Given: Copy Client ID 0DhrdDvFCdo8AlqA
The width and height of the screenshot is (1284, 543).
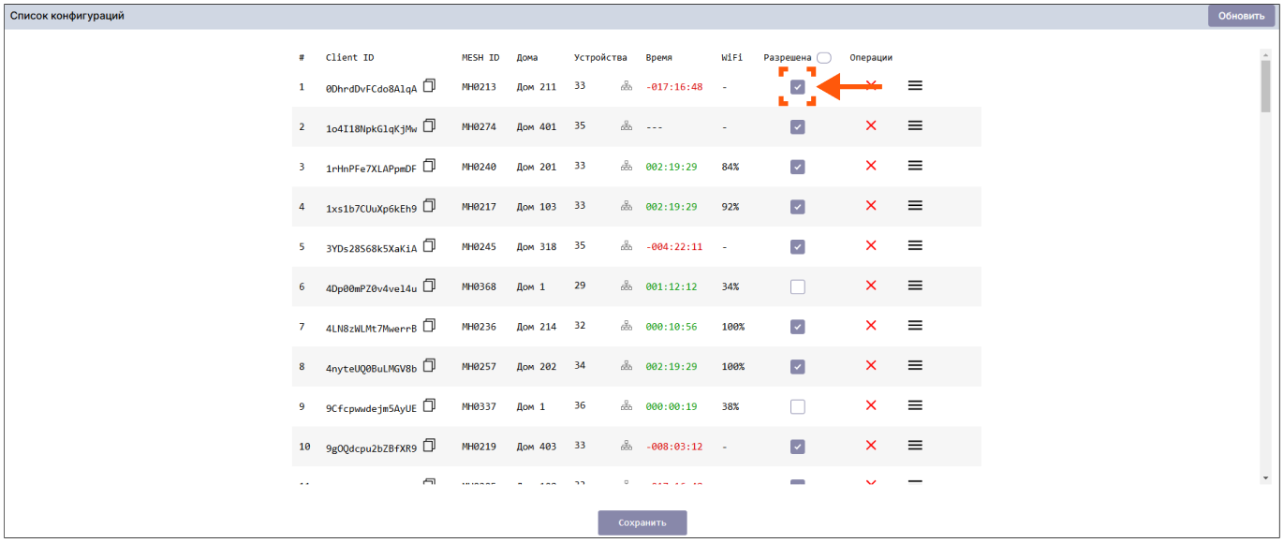Looking at the screenshot, I should pyautogui.click(x=430, y=85).
